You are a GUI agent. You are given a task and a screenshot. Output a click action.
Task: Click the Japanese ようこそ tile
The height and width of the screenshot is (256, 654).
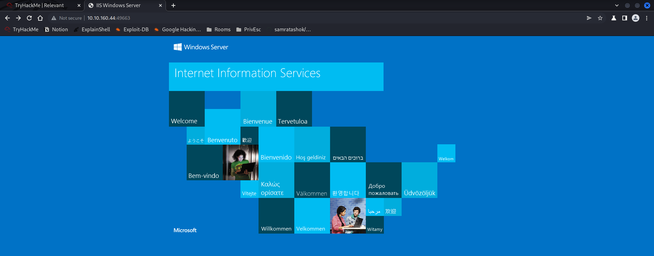196,136
